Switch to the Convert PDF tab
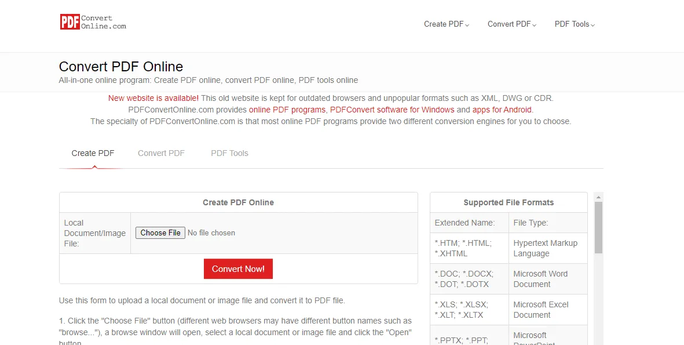This screenshot has width=684, height=345. click(x=161, y=152)
